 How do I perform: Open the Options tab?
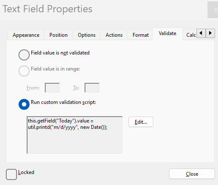(x=87, y=35)
